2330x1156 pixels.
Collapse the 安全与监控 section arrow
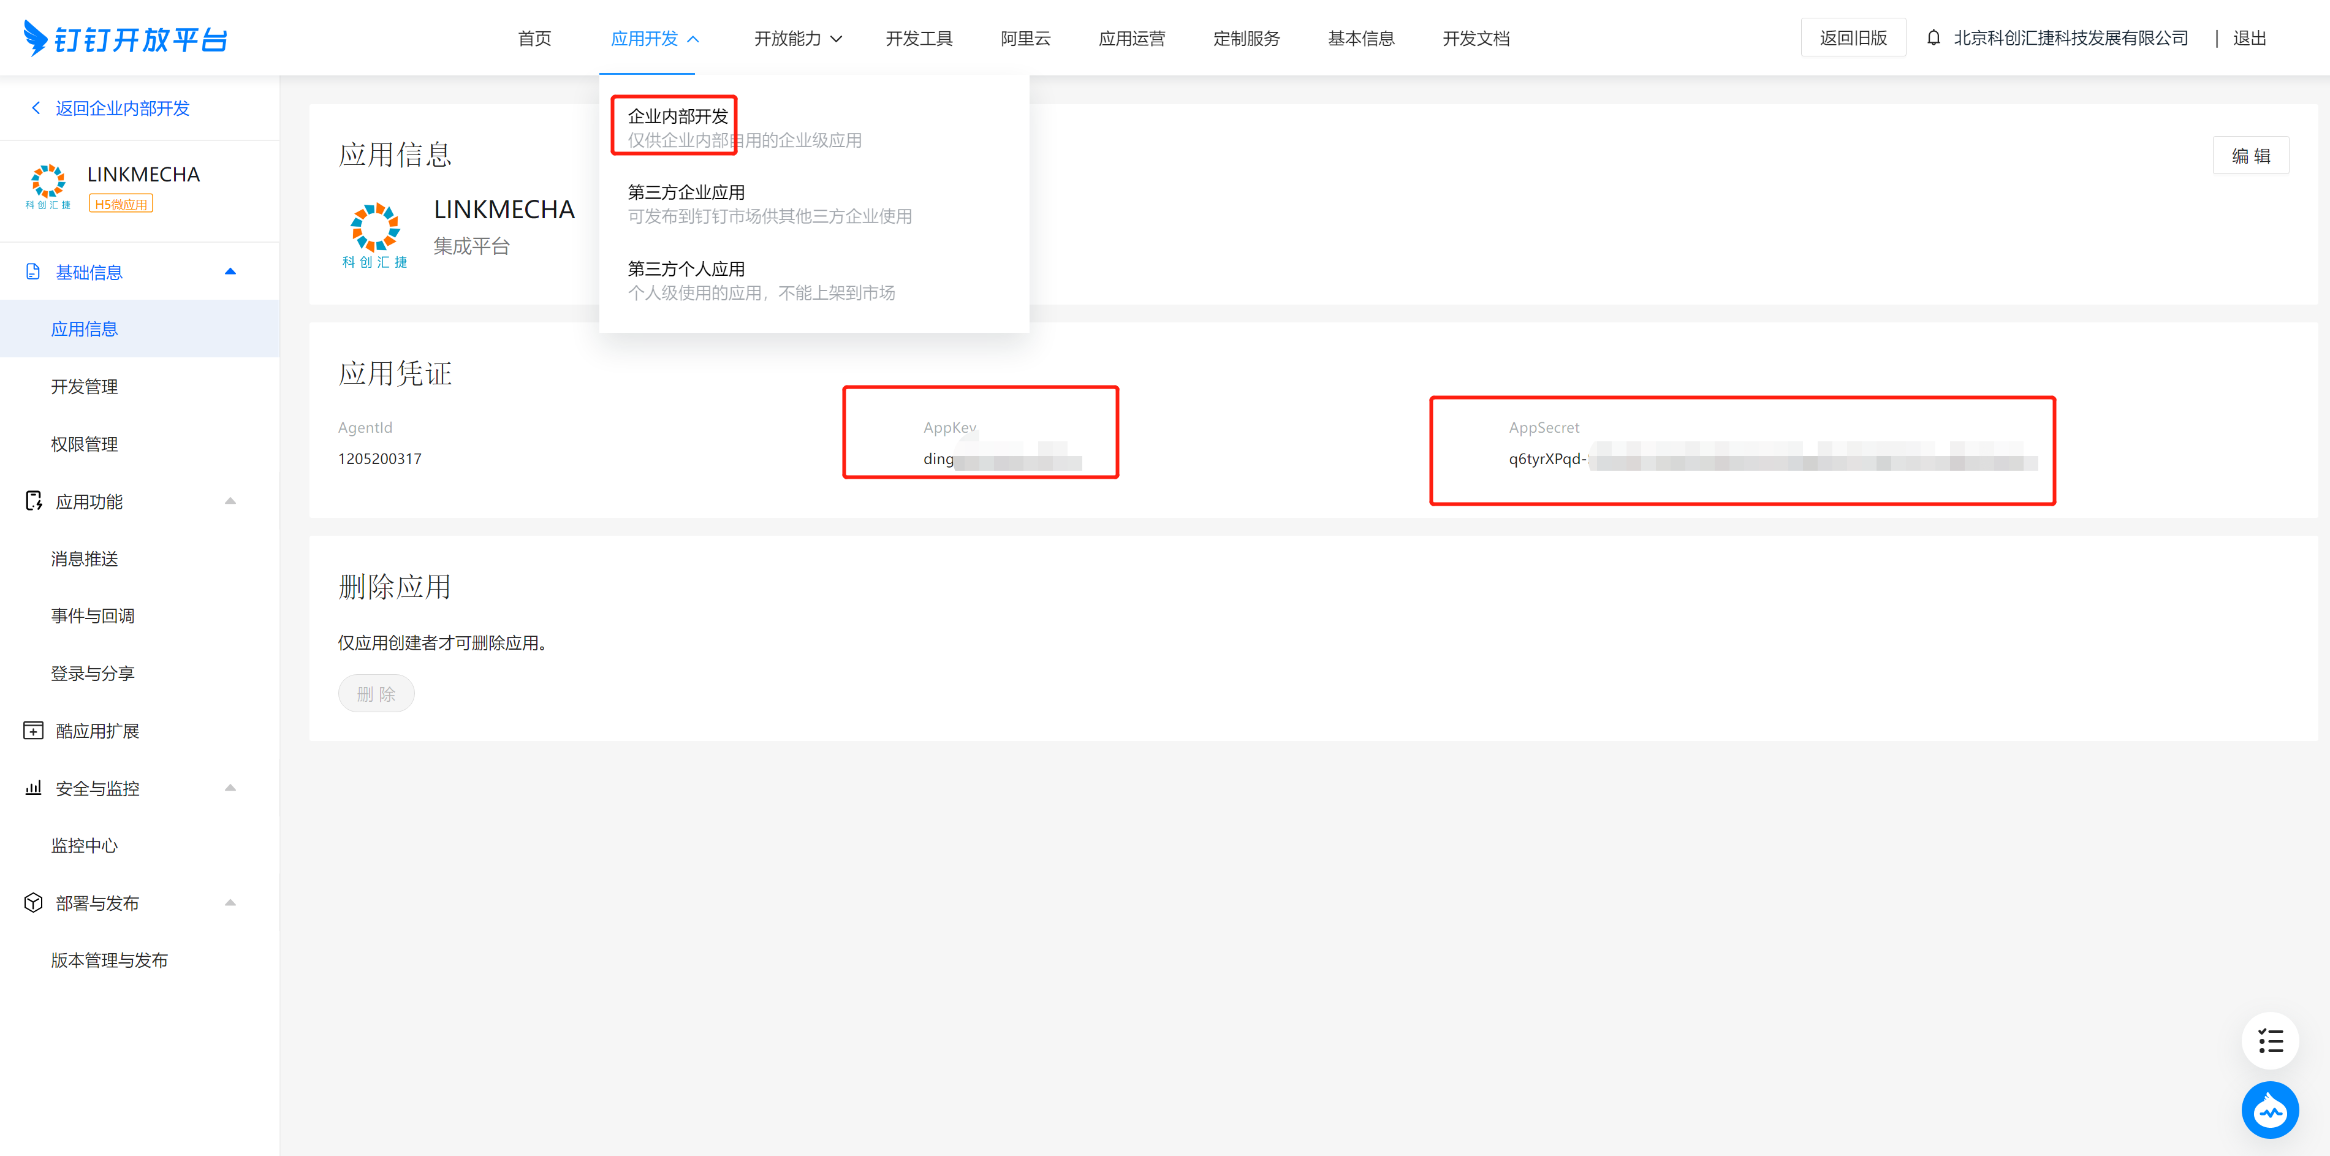tap(230, 788)
